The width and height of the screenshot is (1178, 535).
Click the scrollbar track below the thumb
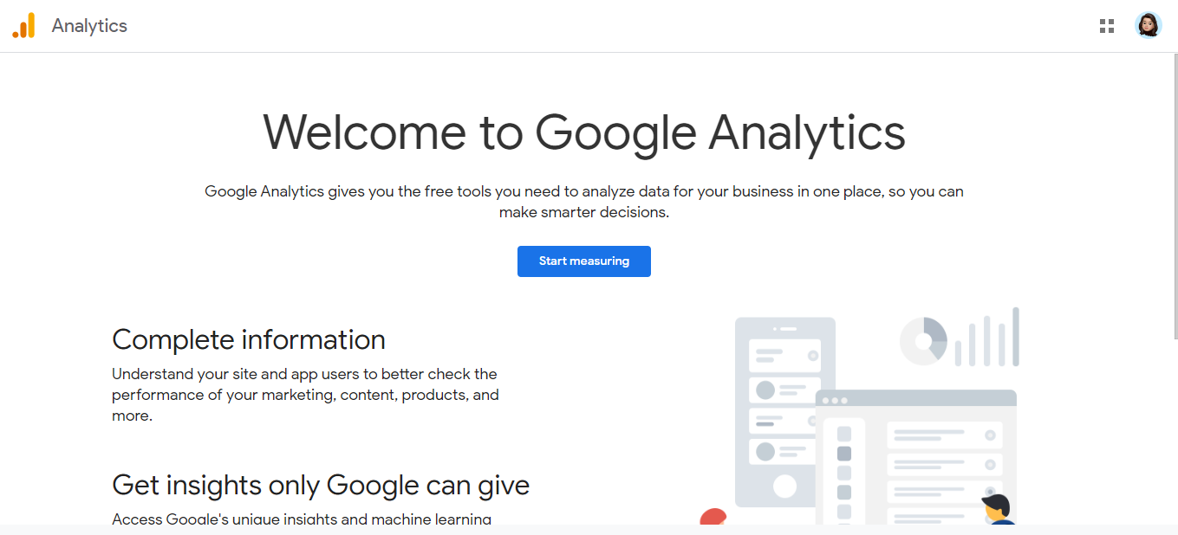(1175, 431)
